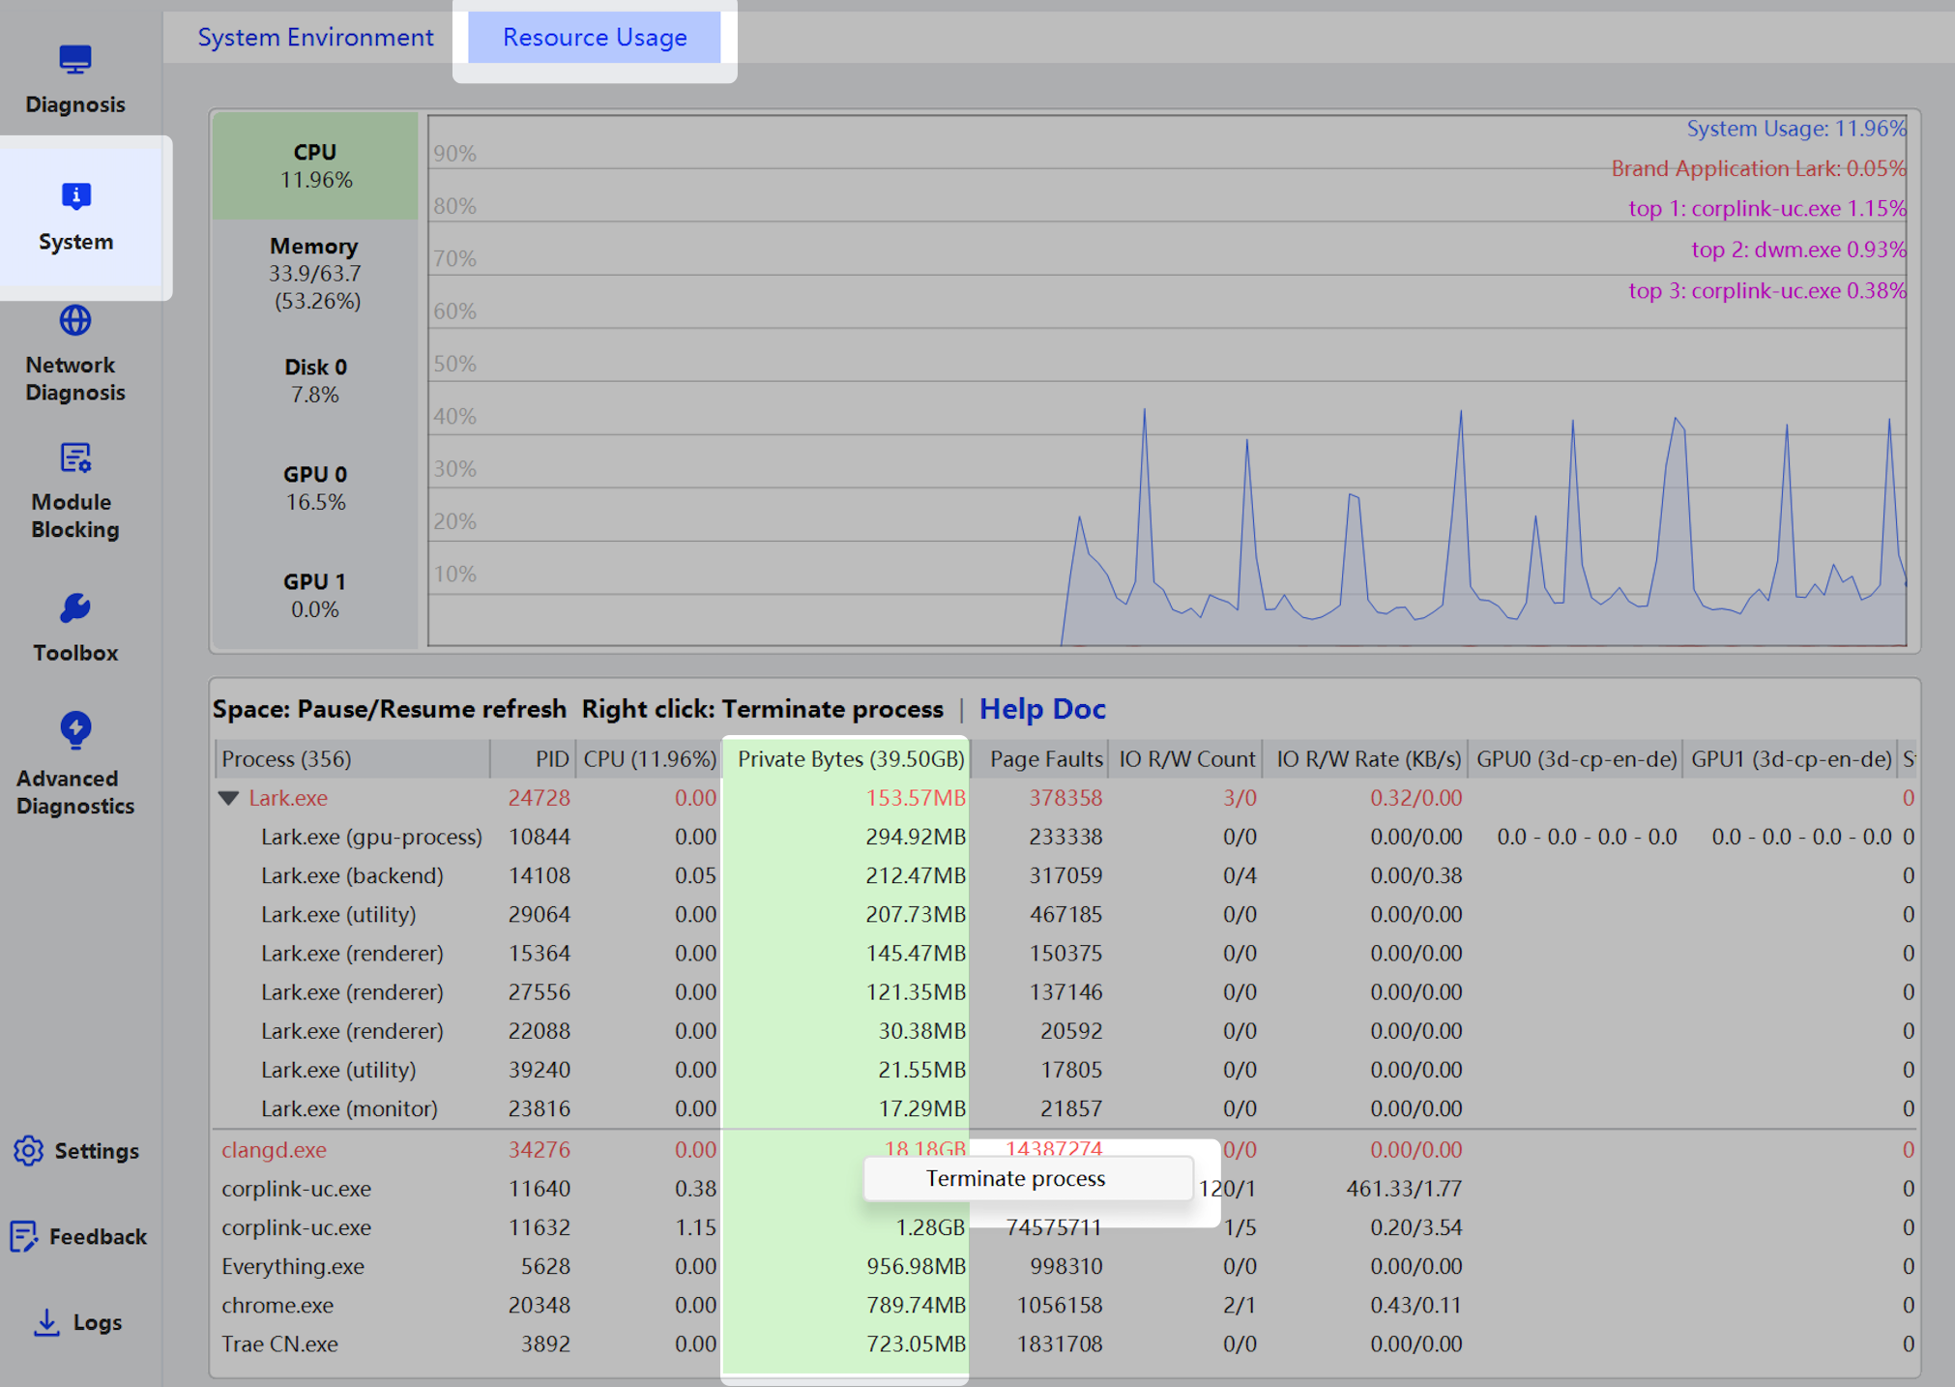Image resolution: width=1955 pixels, height=1387 pixels.
Task: Sort by GPU1 (3d-cp-en-de) column
Action: click(x=1791, y=759)
